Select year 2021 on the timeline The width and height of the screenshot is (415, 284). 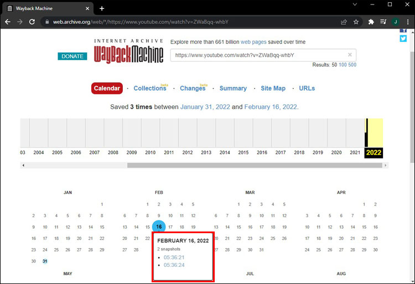(355, 152)
